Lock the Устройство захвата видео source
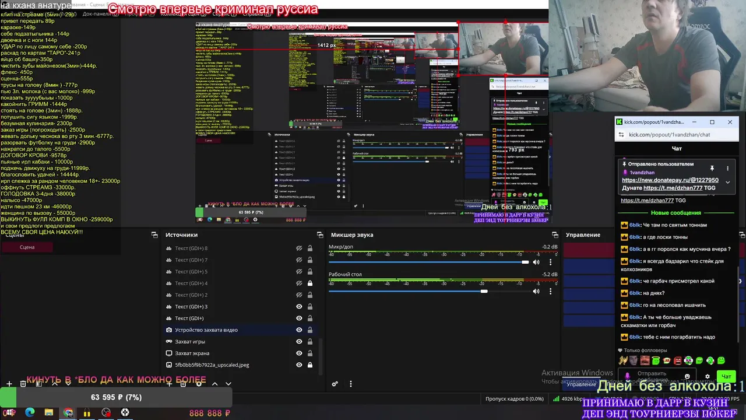The image size is (746, 420). 310,330
